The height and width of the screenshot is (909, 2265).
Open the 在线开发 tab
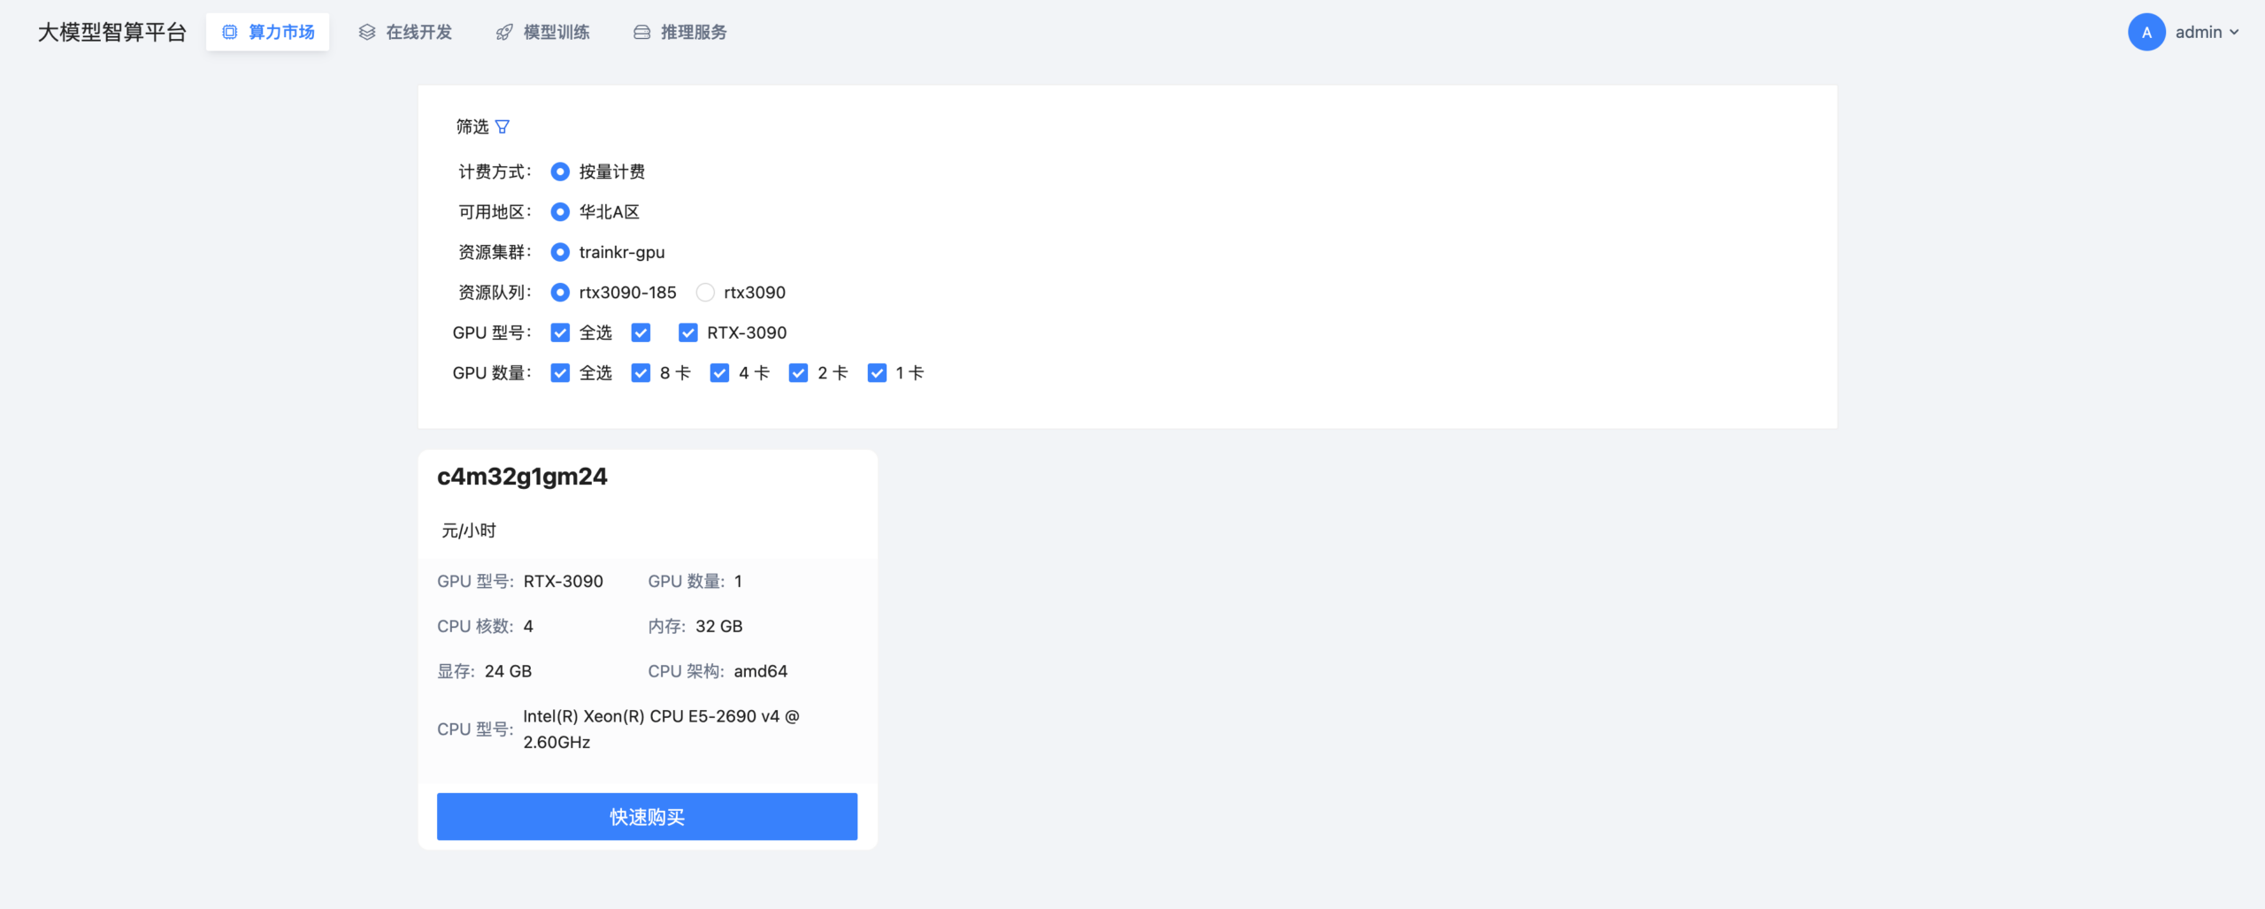pos(405,32)
